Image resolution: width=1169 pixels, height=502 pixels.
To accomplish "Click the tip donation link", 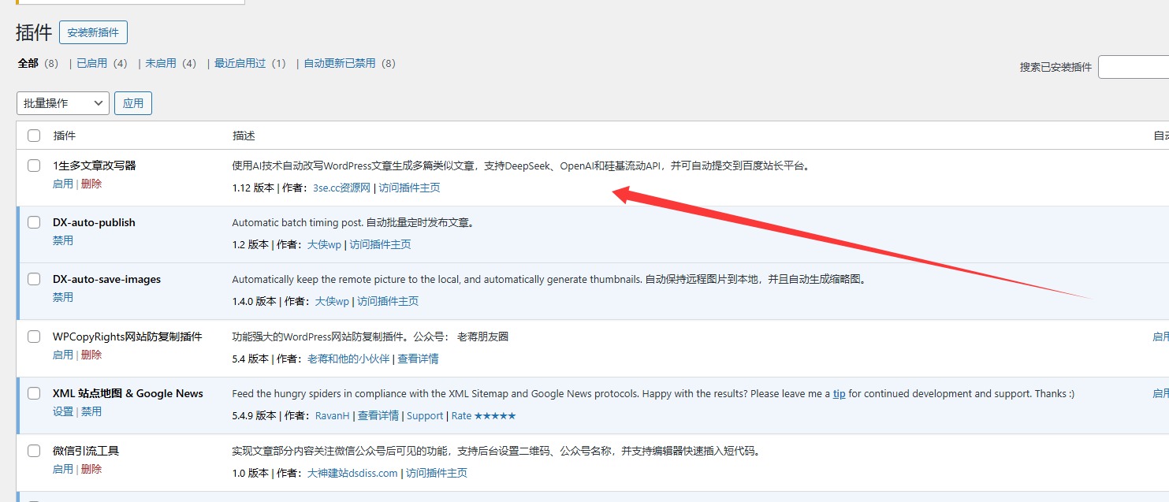I will 839,393.
